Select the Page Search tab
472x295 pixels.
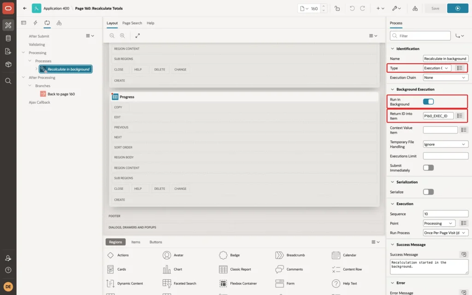coord(132,23)
